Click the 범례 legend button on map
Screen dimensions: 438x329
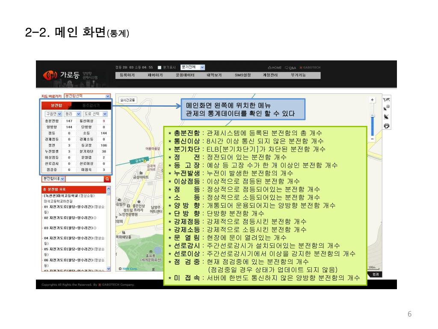point(375,275)
